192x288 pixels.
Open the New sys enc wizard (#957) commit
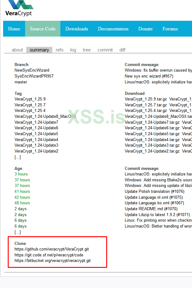click(x=149, y=76)
